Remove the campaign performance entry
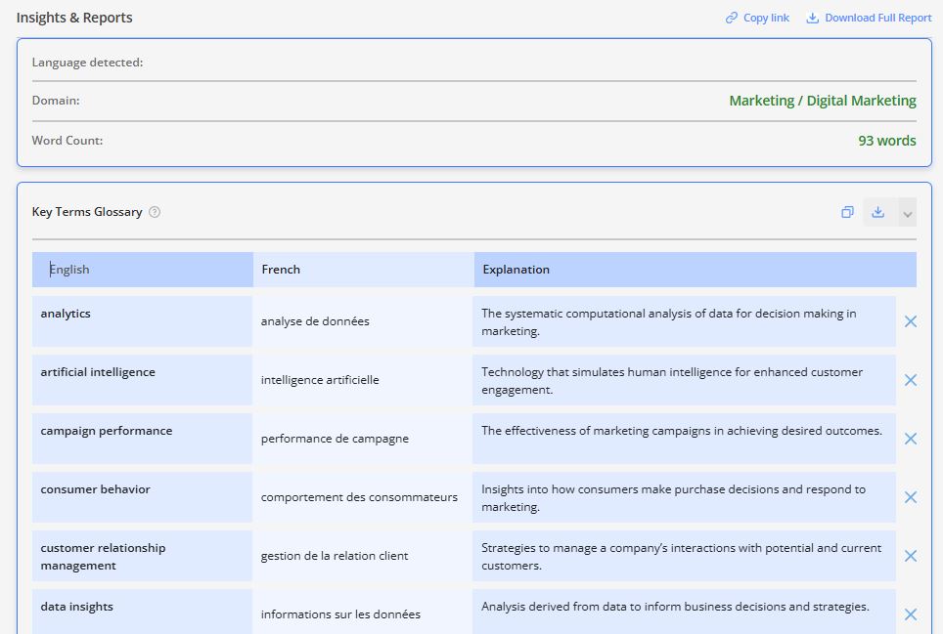 click(x=910, y=439)
